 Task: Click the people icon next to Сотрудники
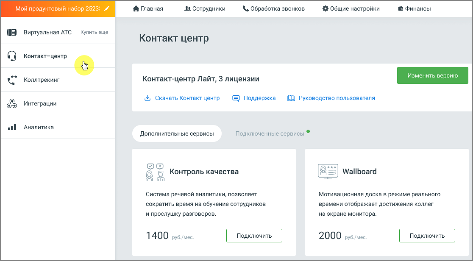point(188,9)
